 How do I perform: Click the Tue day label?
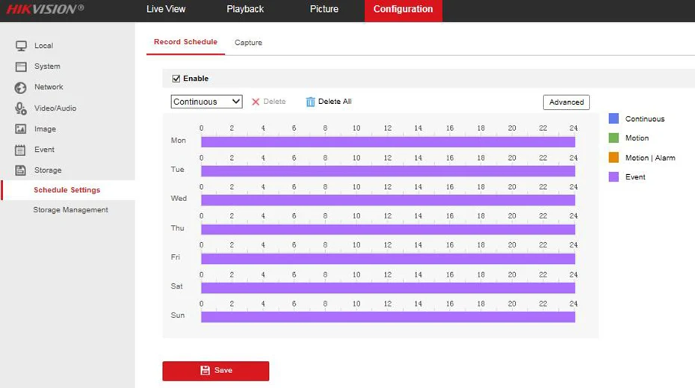click(177, 170)
